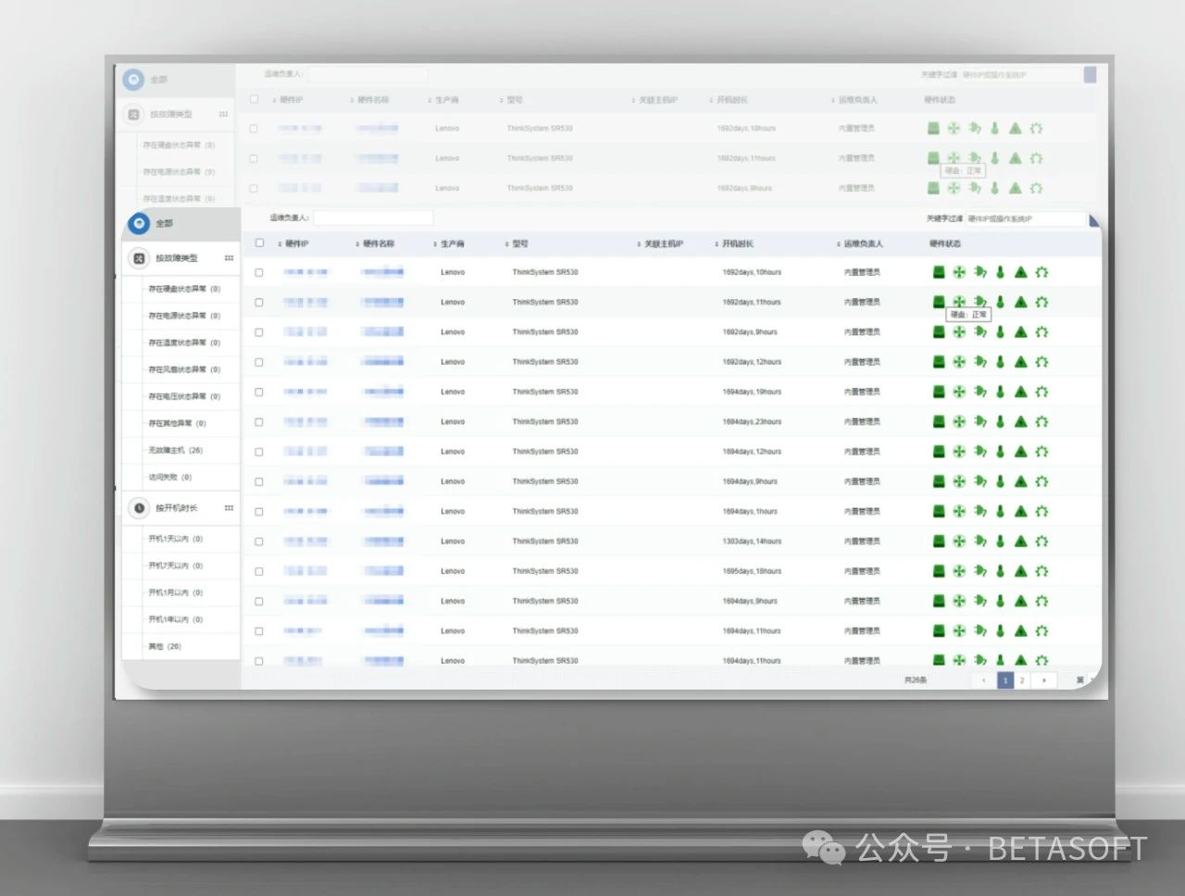This screenshot has width=1185, height=896.
Task: Select 存在风扇状态异常 (0) filter
Action: click(x=184, y=370)
